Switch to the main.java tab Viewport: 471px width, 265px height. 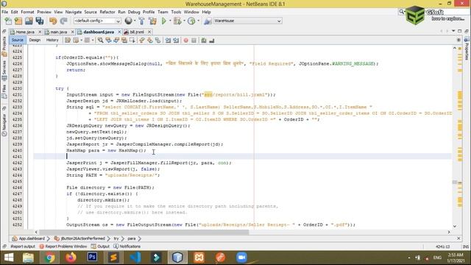coord(59,32)
